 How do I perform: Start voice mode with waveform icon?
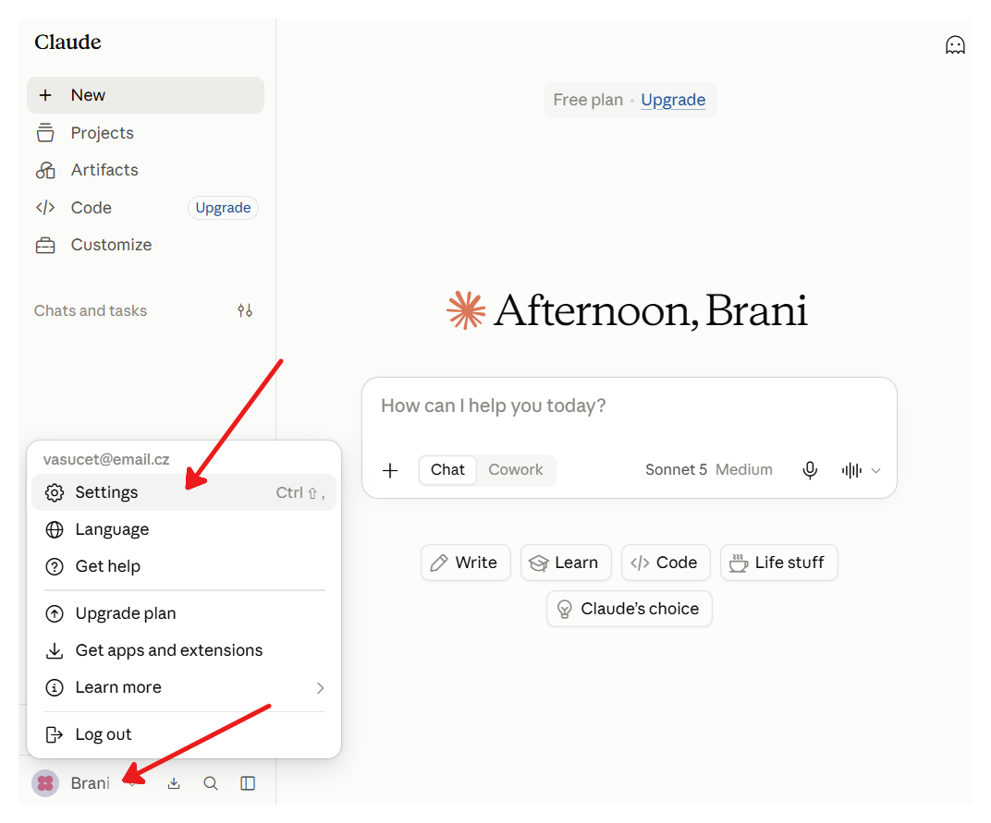click(x=851, y=470)
